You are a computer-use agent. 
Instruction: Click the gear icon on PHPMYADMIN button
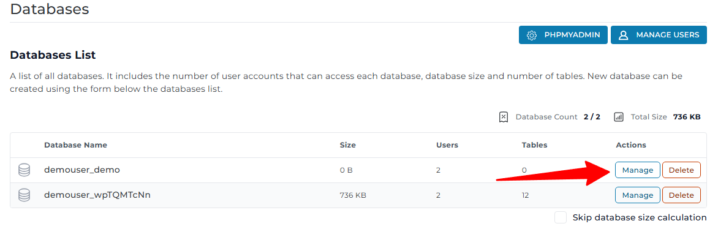[532, 35]
